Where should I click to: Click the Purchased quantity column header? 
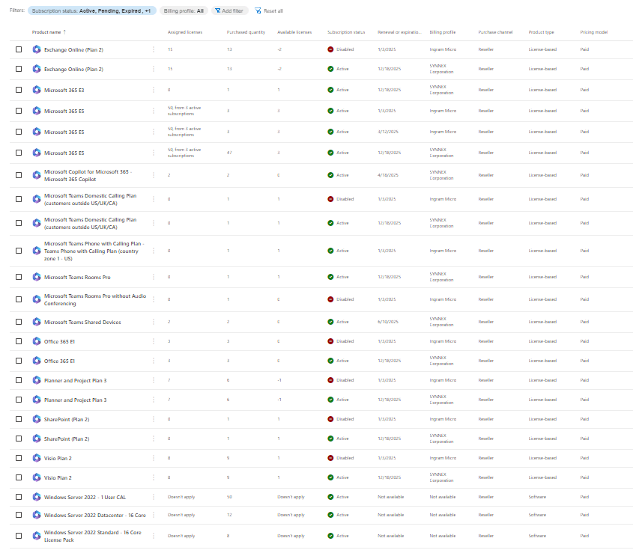tap(246, 32)
